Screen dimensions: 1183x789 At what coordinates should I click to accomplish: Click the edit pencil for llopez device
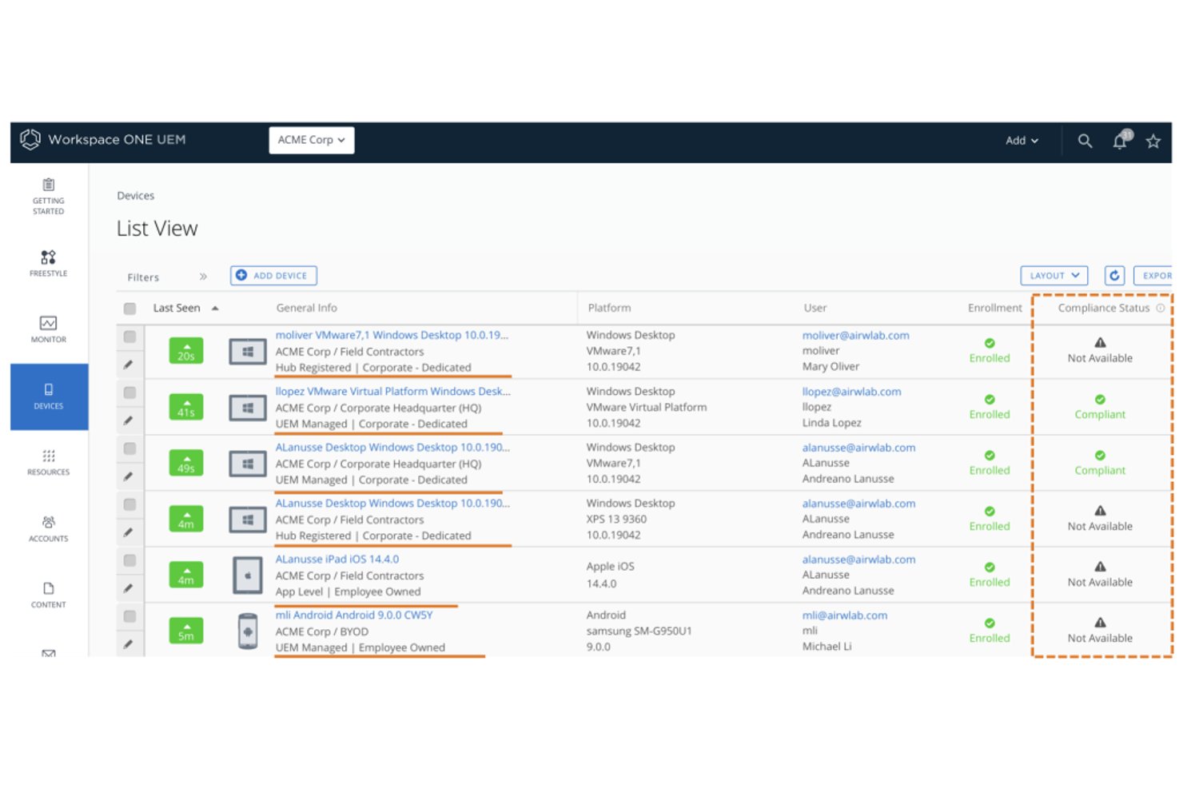129,420
